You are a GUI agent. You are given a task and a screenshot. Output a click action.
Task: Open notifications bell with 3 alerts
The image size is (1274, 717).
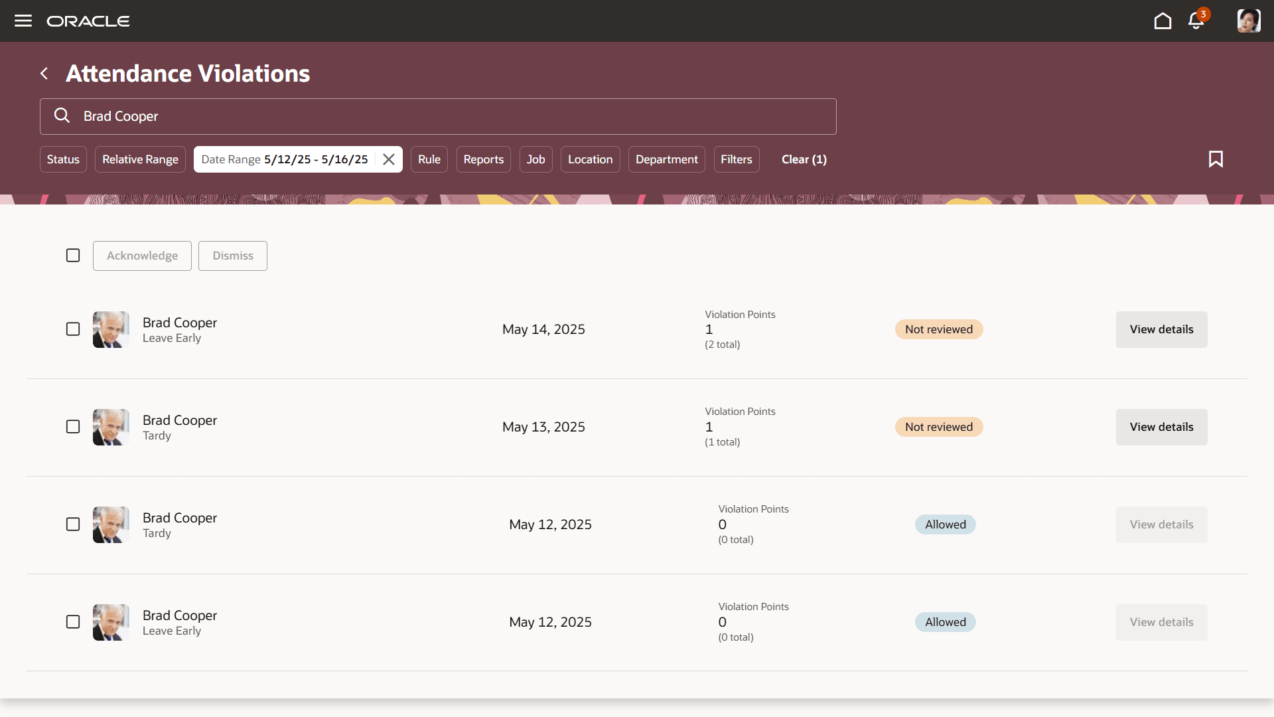tap(1196, 21)
